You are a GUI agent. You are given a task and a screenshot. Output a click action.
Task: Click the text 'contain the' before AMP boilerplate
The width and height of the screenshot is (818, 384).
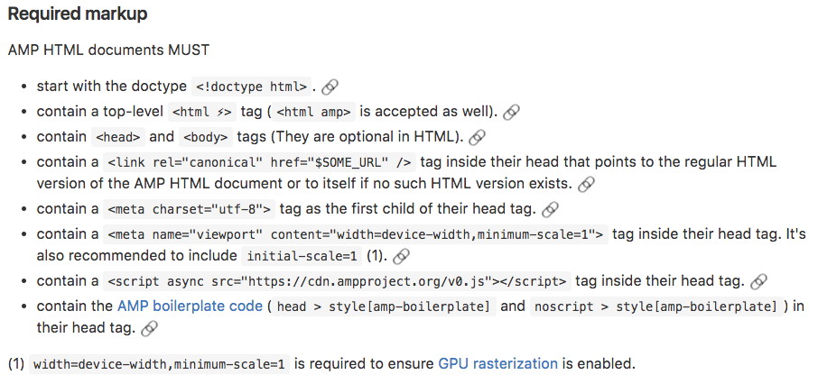point(75,306)
